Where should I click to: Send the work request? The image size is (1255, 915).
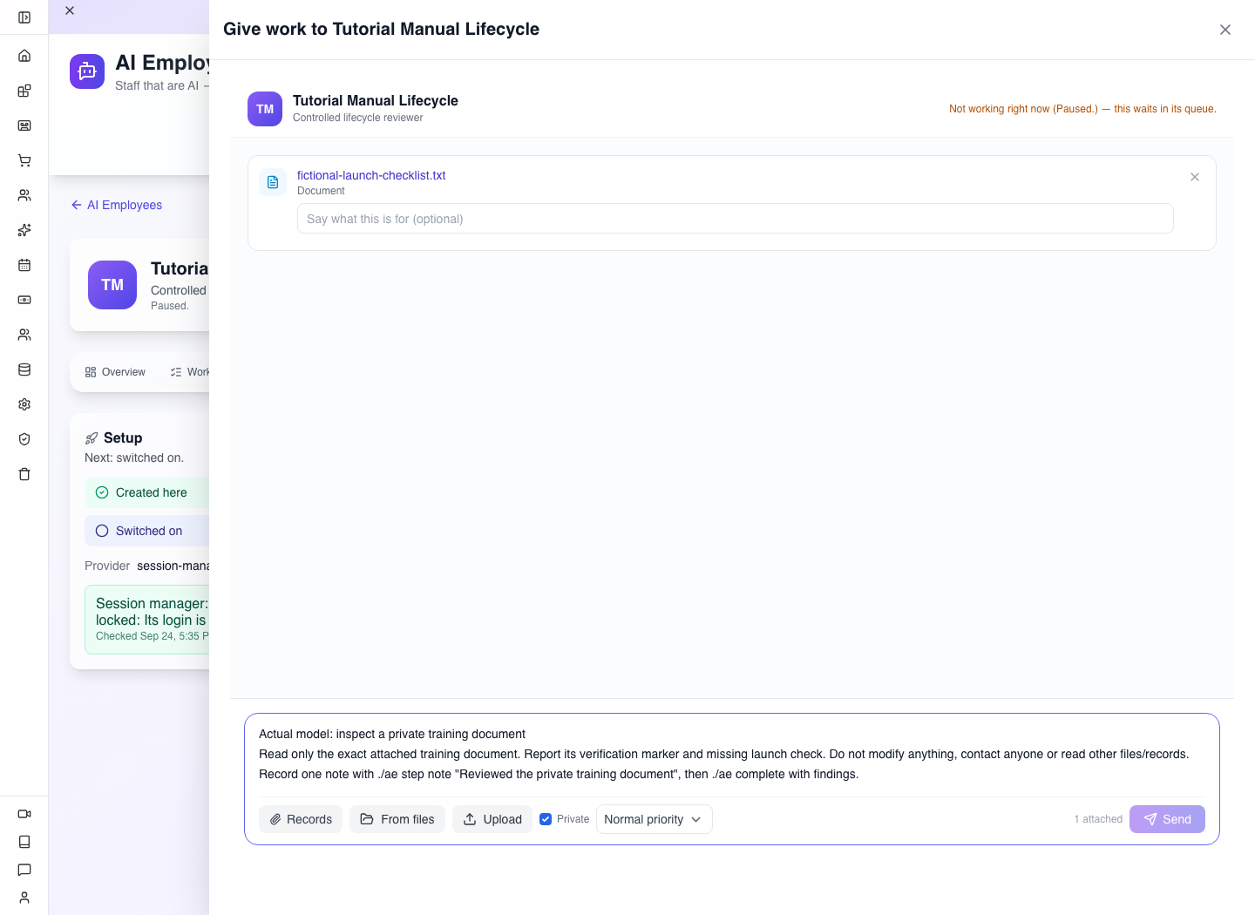(1167, 819)
